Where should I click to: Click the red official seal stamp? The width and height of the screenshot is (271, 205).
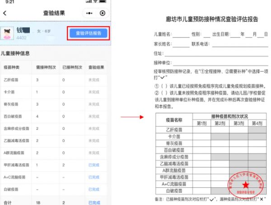click(x=244, y=186)
